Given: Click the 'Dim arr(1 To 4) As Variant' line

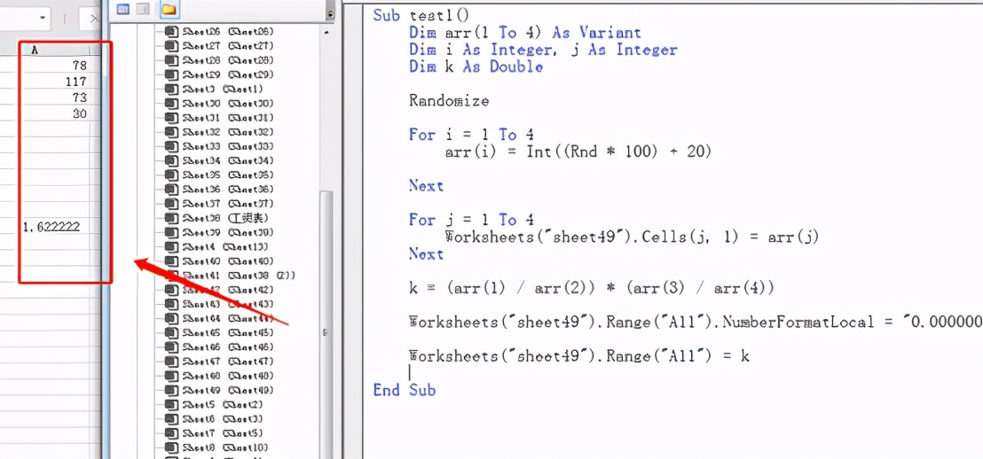Looking at the screenshot, I should point(524,33).
